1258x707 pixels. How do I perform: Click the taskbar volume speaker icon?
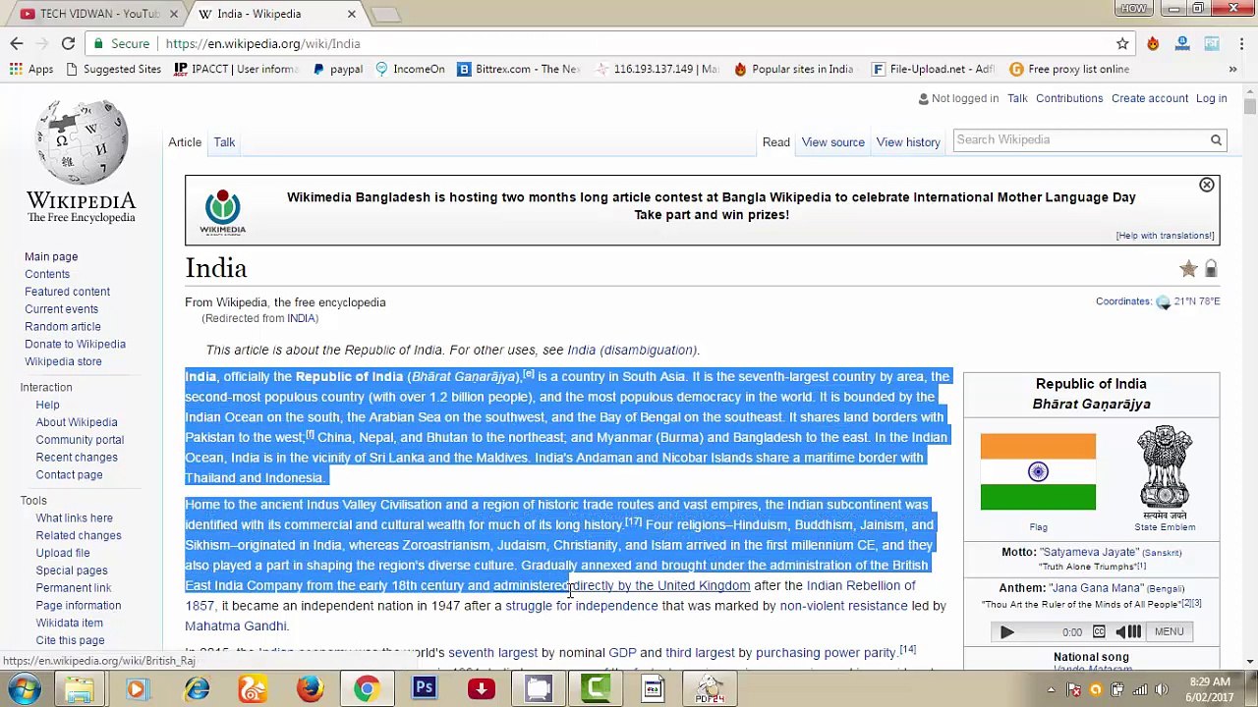point(1161,689)
